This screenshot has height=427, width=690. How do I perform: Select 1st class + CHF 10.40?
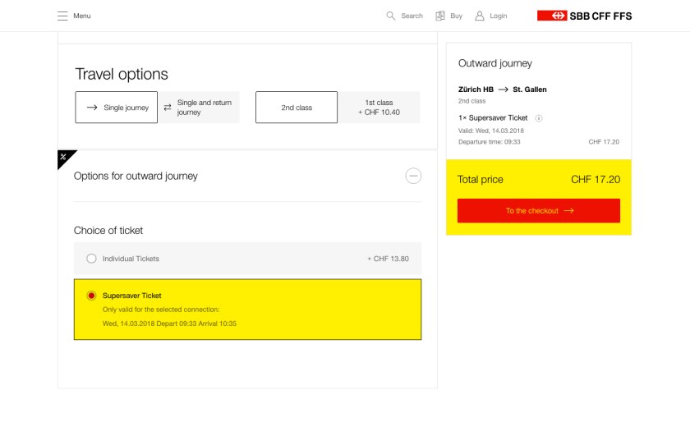(379, 108)
